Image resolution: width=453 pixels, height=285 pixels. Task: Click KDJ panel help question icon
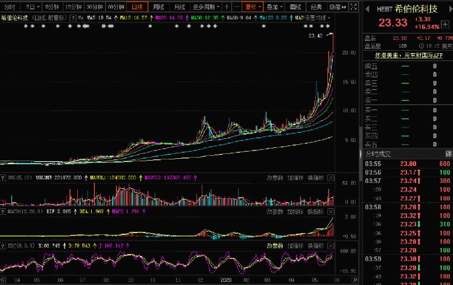tap(3, 246)
